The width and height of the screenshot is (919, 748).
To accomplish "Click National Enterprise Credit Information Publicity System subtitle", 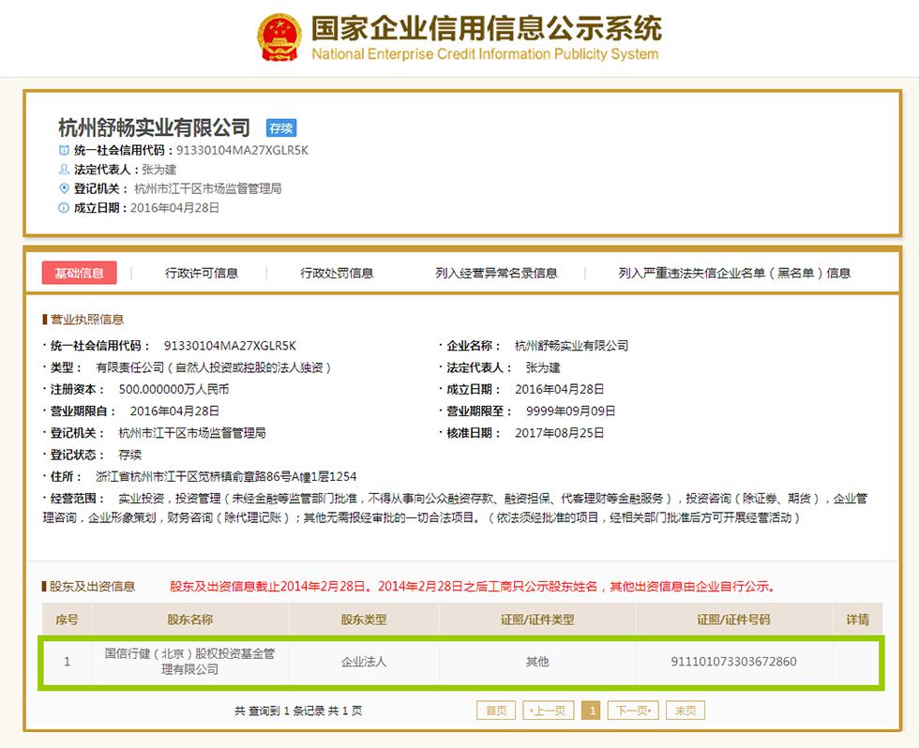I will (x=486, y=53).
